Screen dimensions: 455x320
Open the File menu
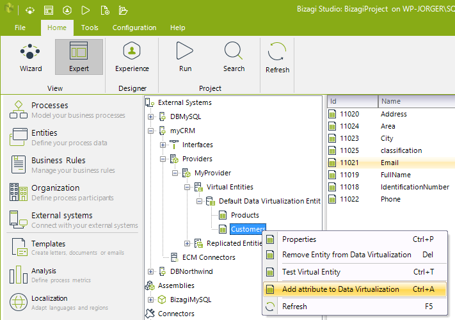pos(20,28)
